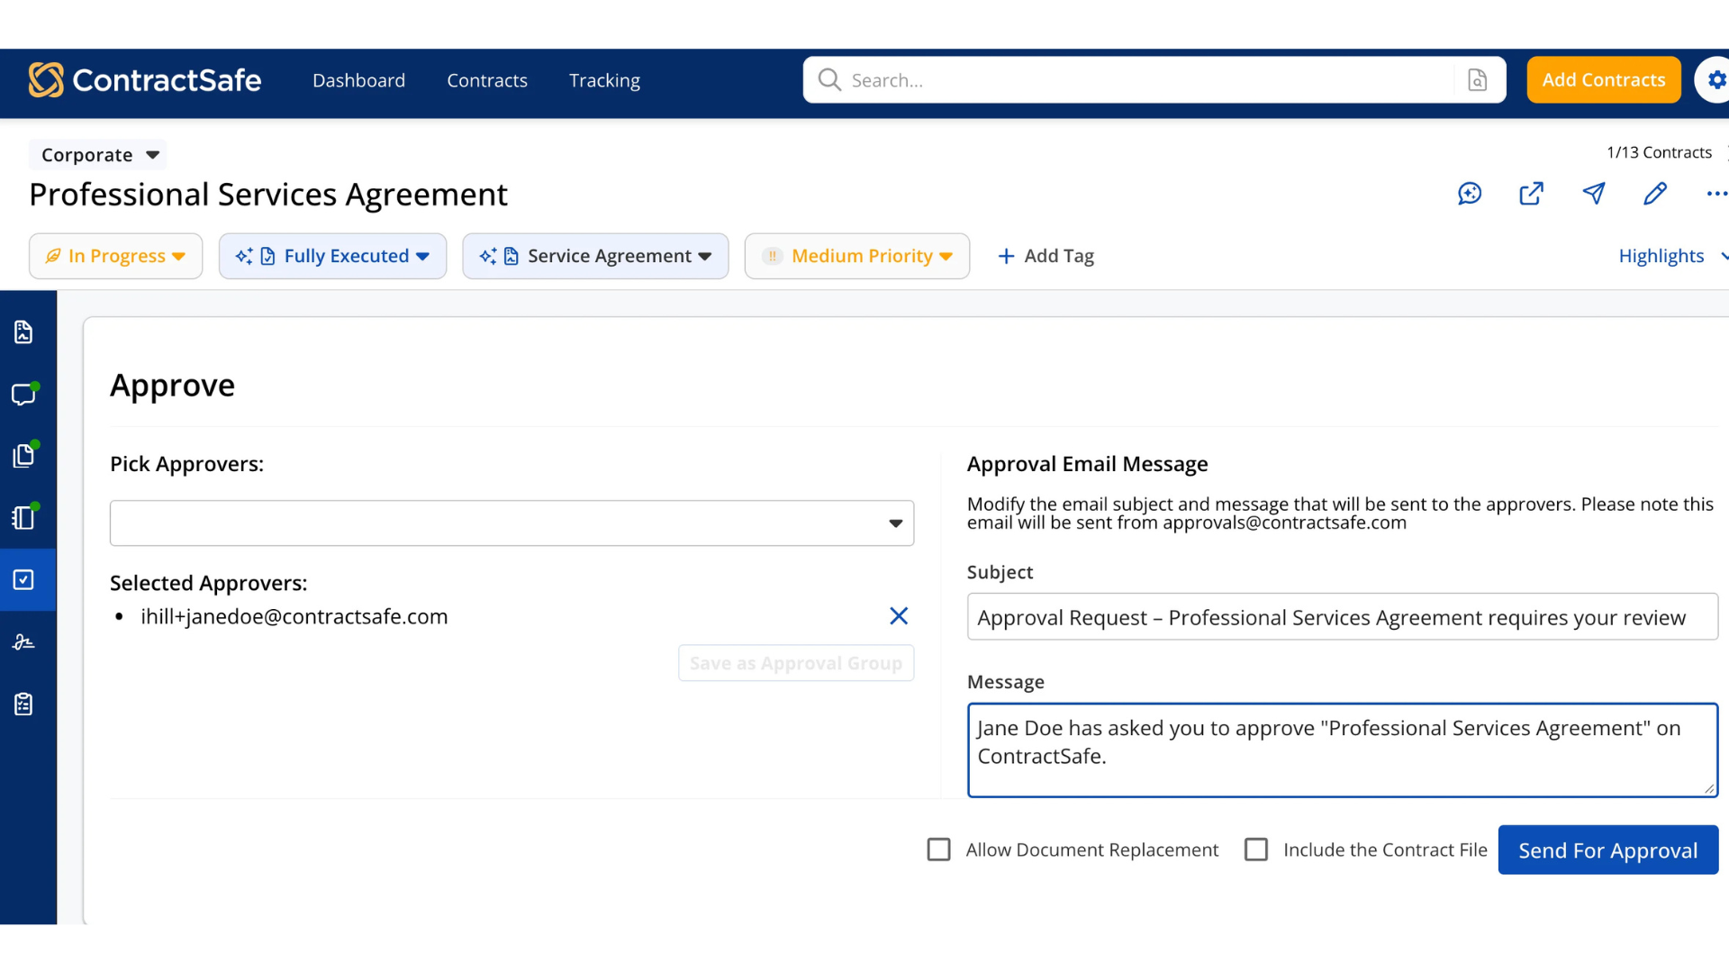
Task: Click Send For Approval button
Action: [1608, 850]
